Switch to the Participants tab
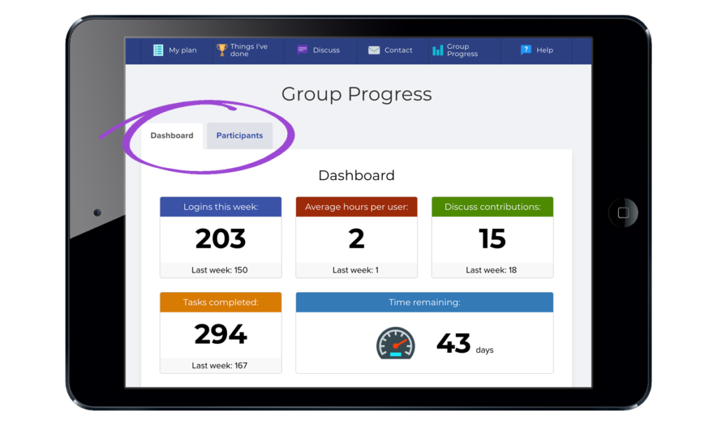 pyautogui.click(x=239, y=136)
